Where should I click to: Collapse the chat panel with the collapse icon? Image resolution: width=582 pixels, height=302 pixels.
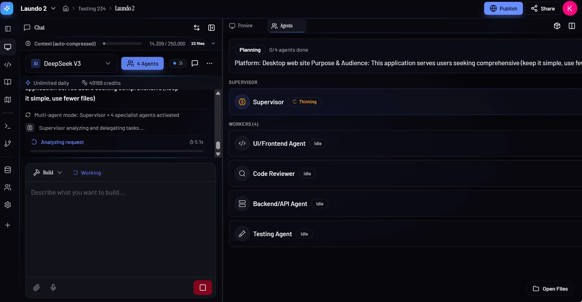211,28
